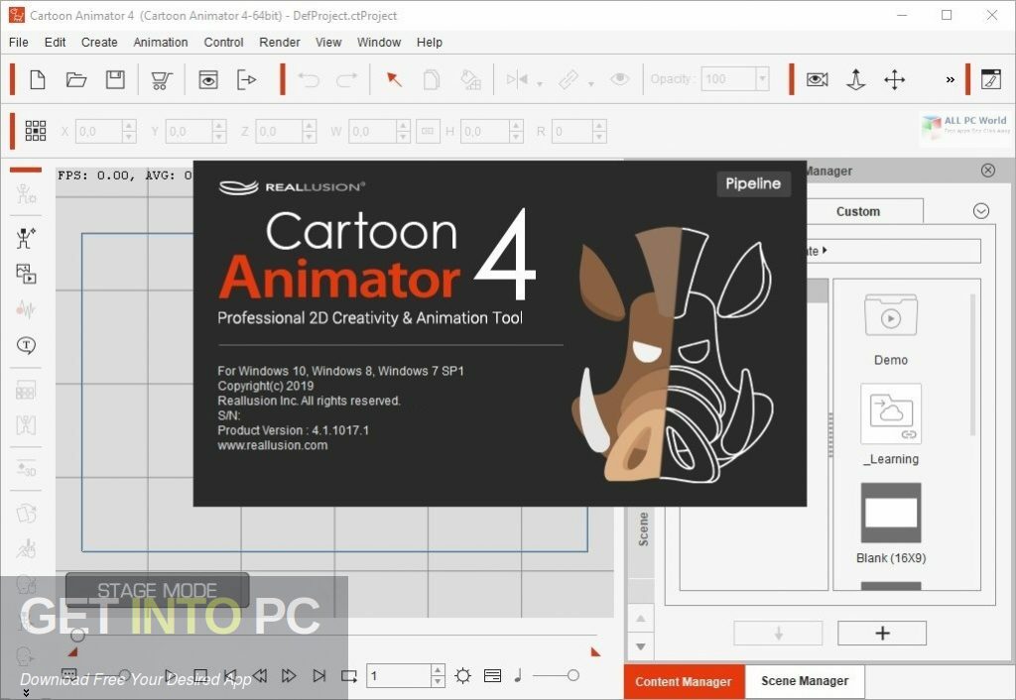1016x700 pixels.
Task: Click the Copy document icon
Action: 432,79
